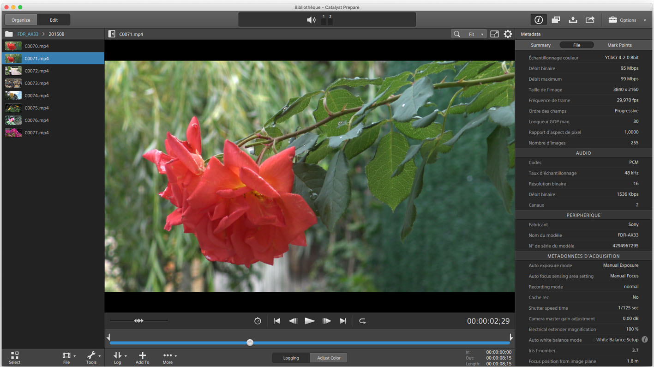Open the Inspector info panel

pyautogui.click(x=538, y=20)
